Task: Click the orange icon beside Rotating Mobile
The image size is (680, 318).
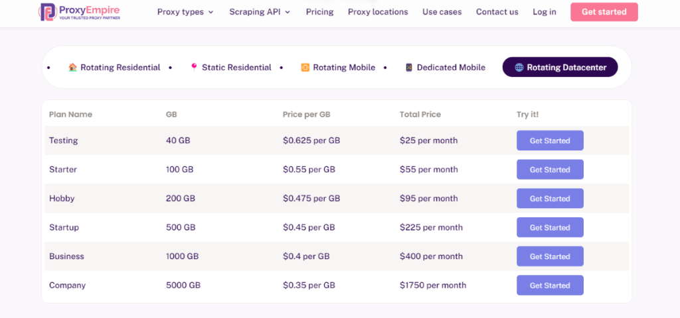Action: [305, 68]
